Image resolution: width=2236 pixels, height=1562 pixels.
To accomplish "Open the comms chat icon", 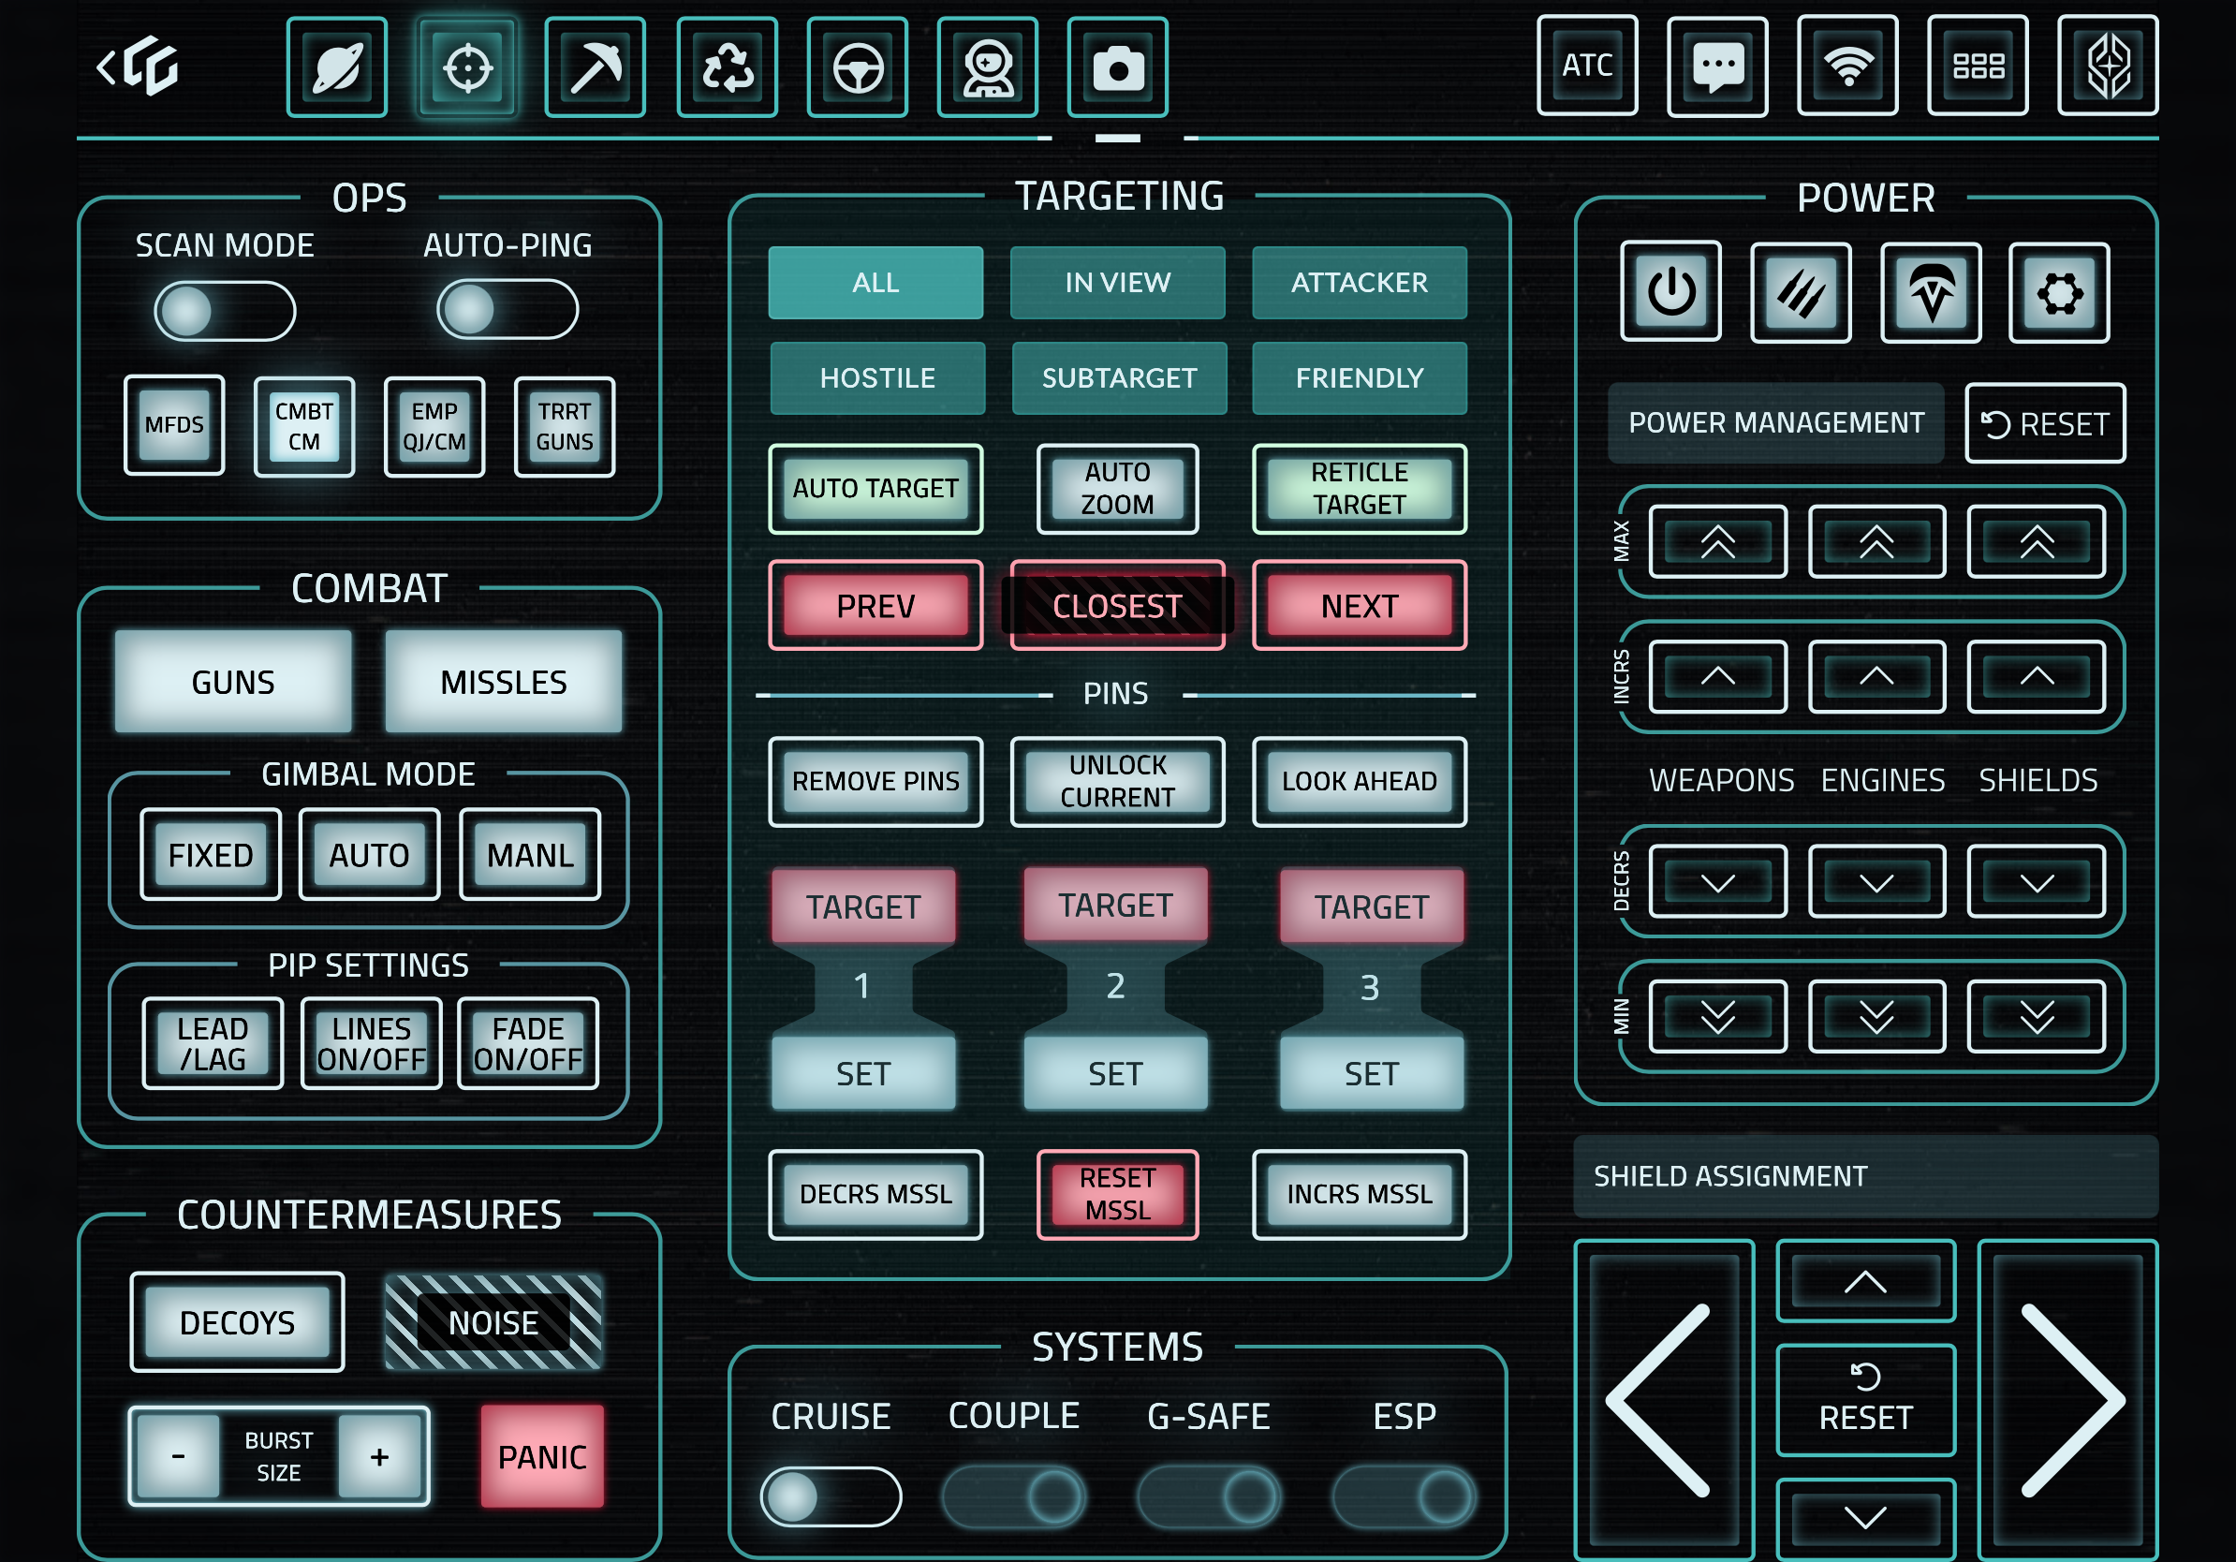I will pyautogui.click(x=1718, y=66).
